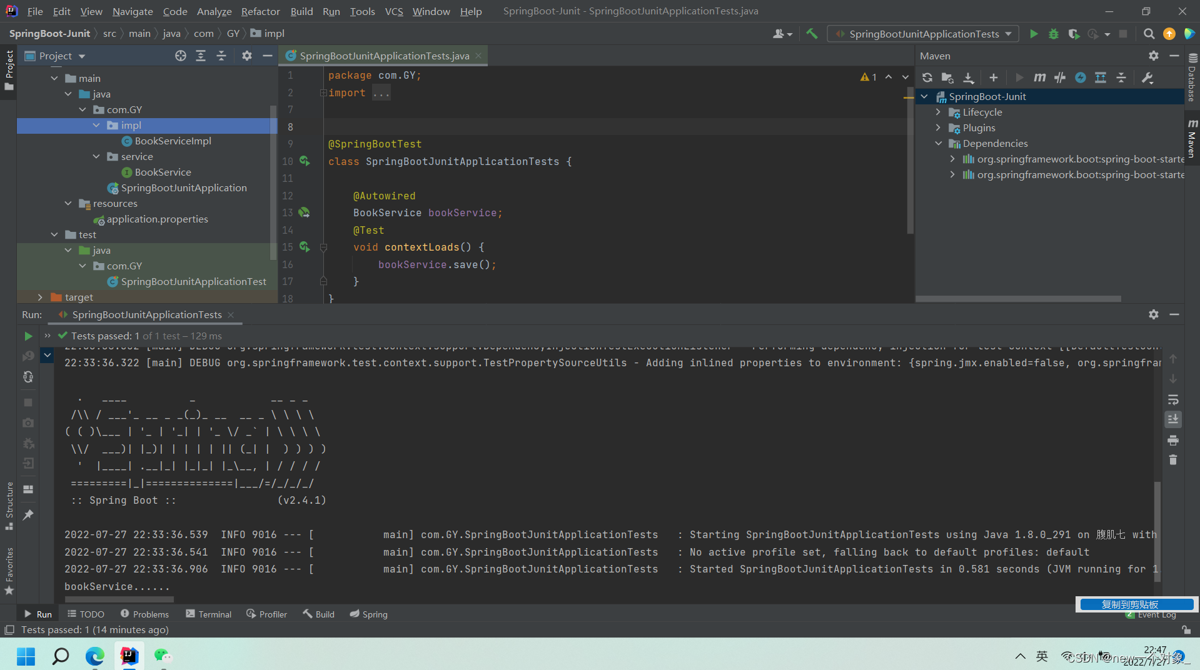1200x670 pixels.
Task: Open the run configuration dropdown
Action: (x=923, y=34)
